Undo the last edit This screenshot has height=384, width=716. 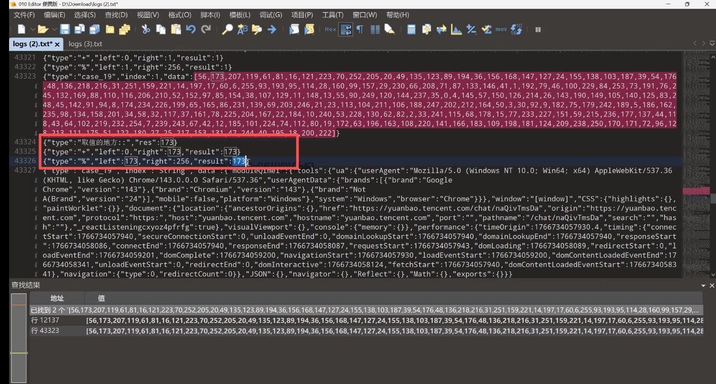(191, 29)
